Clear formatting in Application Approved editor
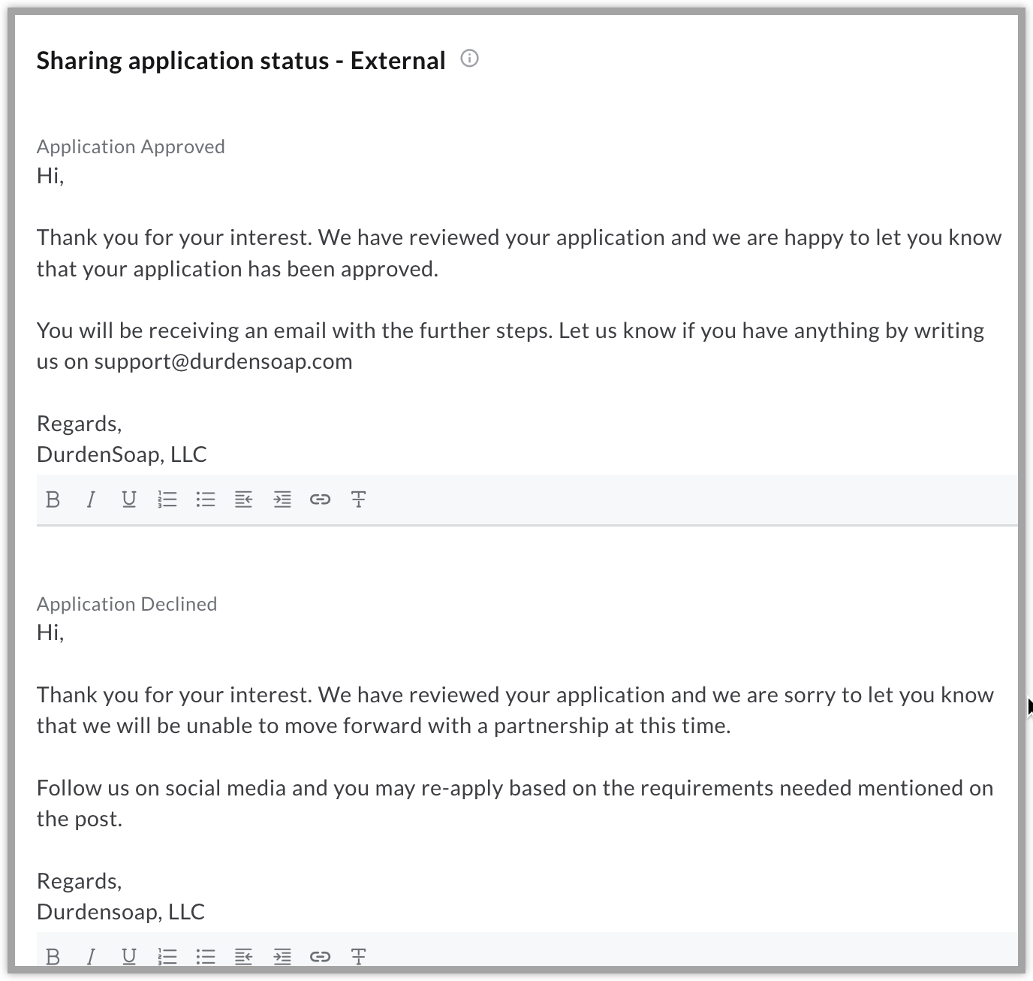Image resolution: width=1033 pixels, height=981 pixels. [x=358, y=500]
